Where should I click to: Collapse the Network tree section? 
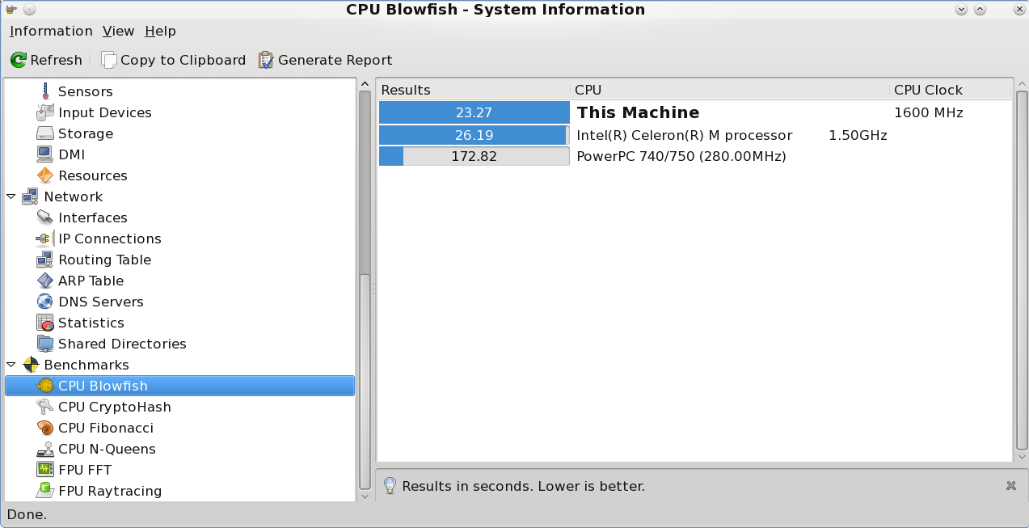click(x=11, y=196)
